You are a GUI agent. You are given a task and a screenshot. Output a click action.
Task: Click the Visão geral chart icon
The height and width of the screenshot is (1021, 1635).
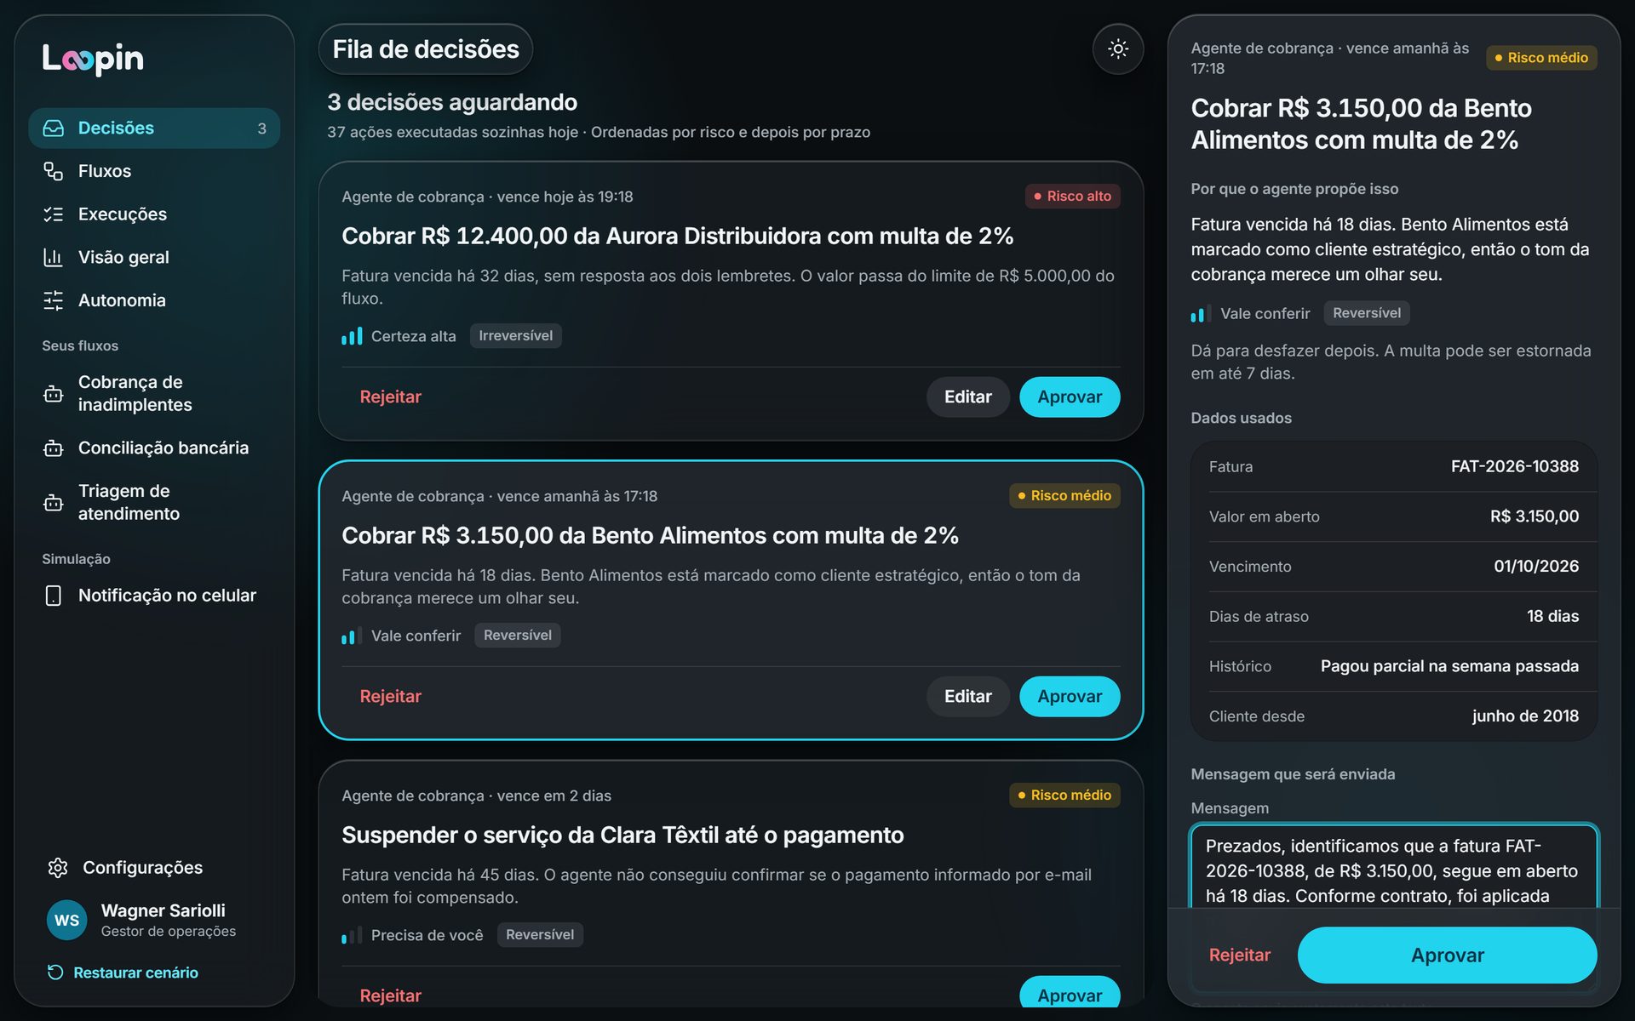click(x=54, y=257)
